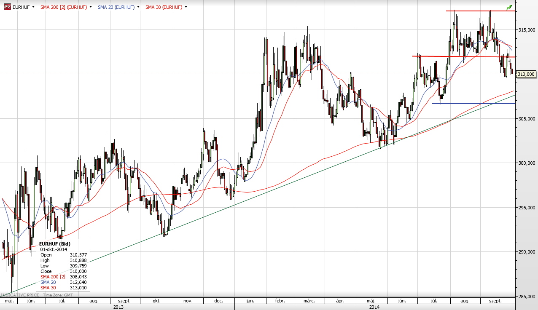
Task: Select the upper red resistance line near 317
Action: (x=481, y=11)
